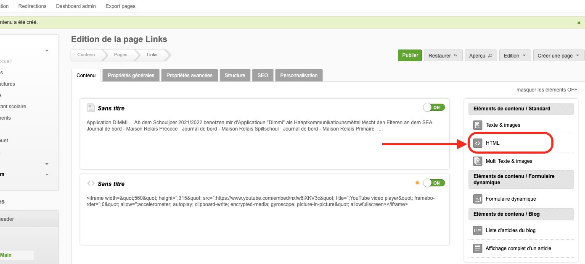
Task: Click the Restaurer button
Action: [x=443, y=55]
